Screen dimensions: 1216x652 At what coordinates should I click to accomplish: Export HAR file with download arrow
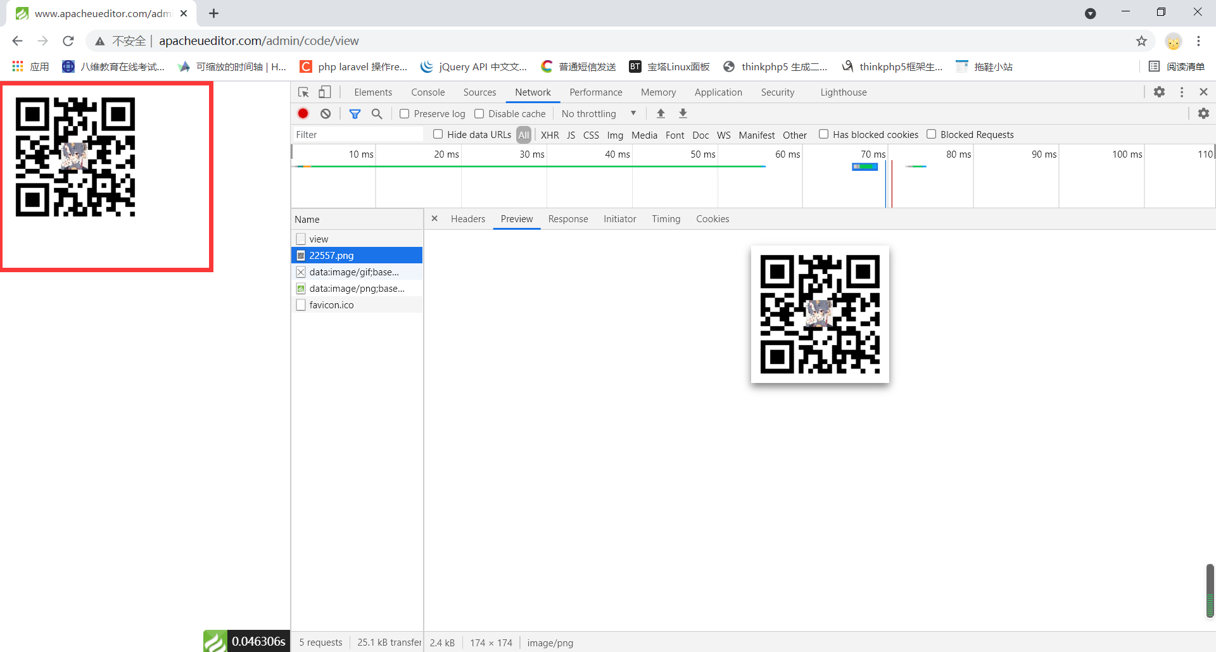point(683,113)
